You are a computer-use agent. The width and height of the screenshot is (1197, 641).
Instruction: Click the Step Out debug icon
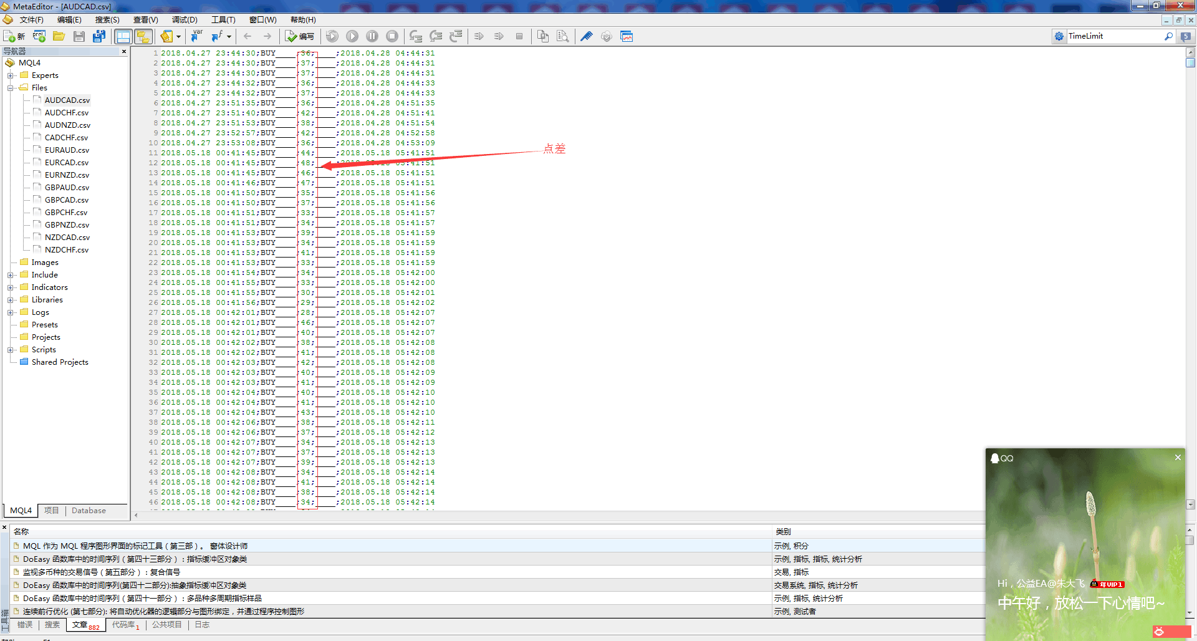(x=456, y=36)
